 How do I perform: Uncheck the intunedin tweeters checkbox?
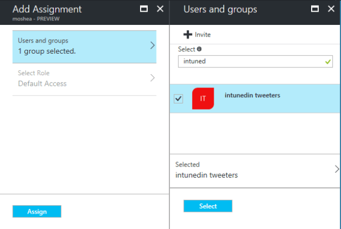(x=178, y=98)
